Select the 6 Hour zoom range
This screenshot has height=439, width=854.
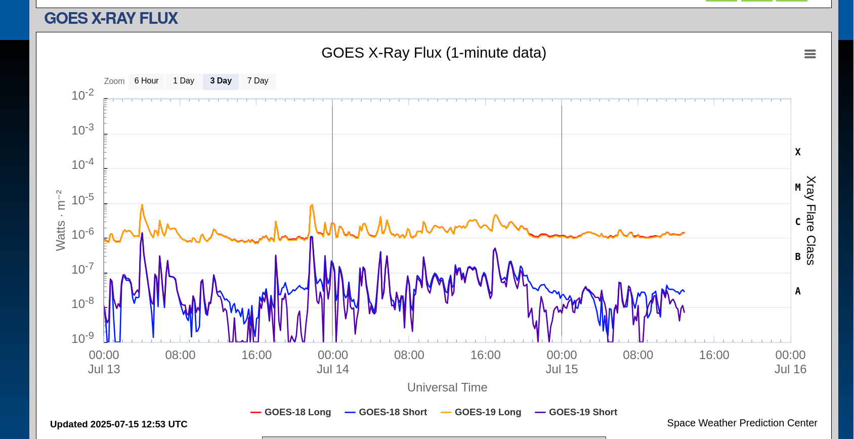click(x=146, y=81)
